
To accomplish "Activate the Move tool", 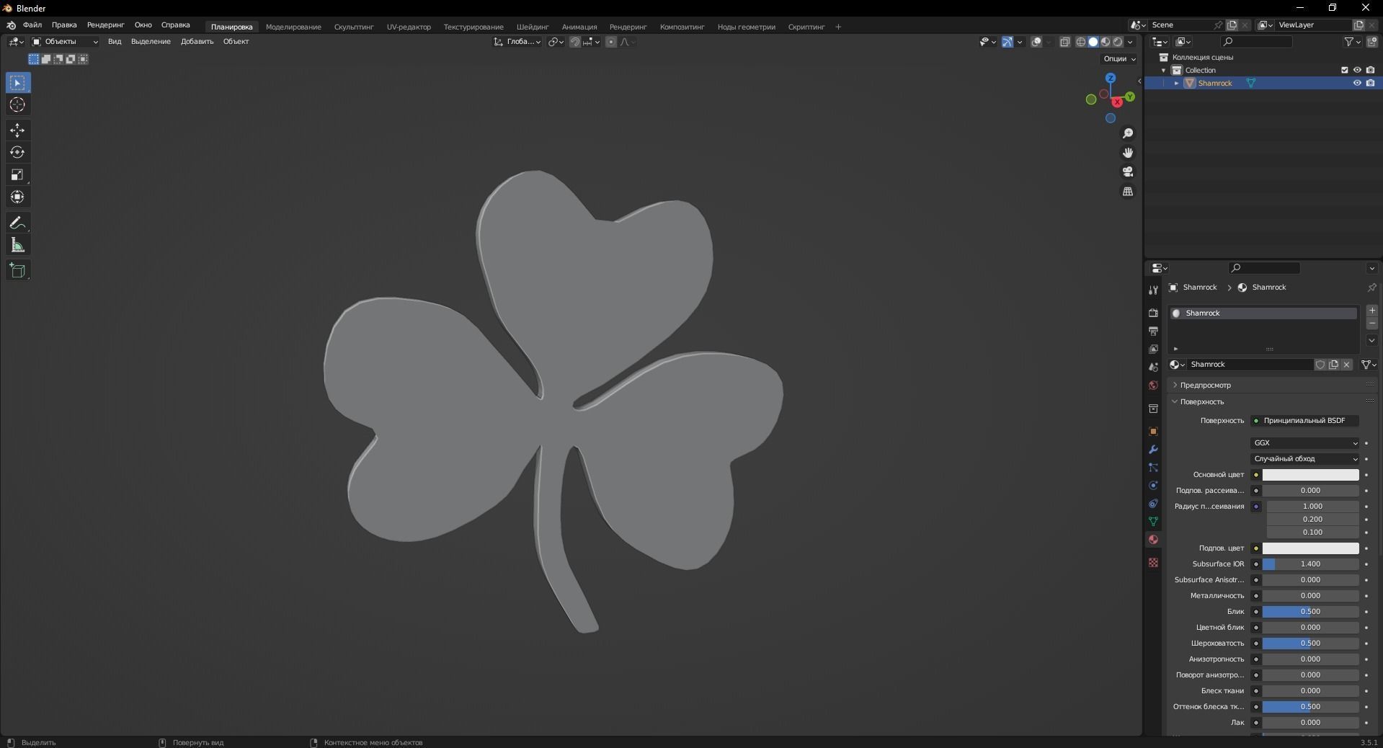I will click(18, 130).
